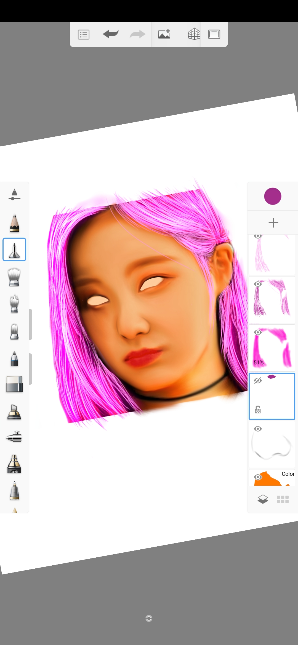Show the hidden lips layer
The width and height of the screenshot is (298, 645).
(258, 381)
